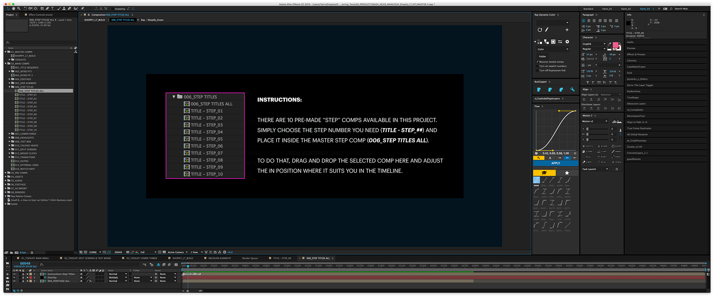The height and width of the screenshot is (297, 714).
Task: Collapse 006_STEP TITLES folder in Project
Action: coord(10,87)
